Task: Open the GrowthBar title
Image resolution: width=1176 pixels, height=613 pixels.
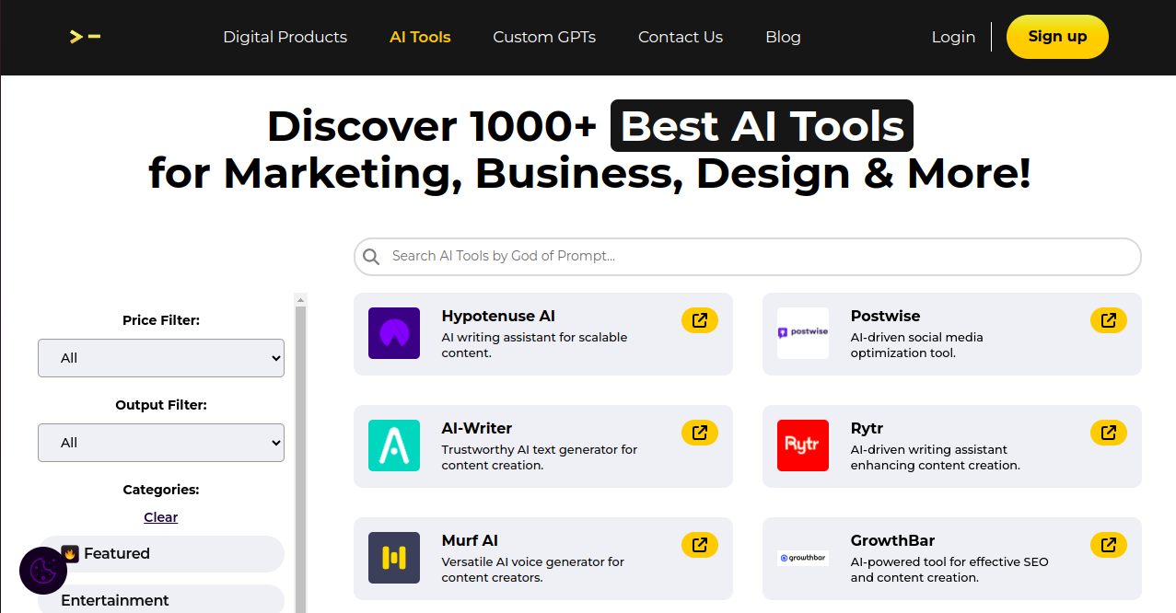Action: pos(892,540)
